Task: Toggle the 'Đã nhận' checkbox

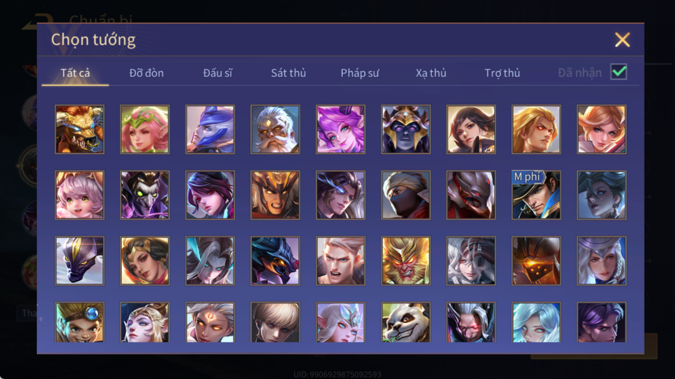Action: [619, 72]
